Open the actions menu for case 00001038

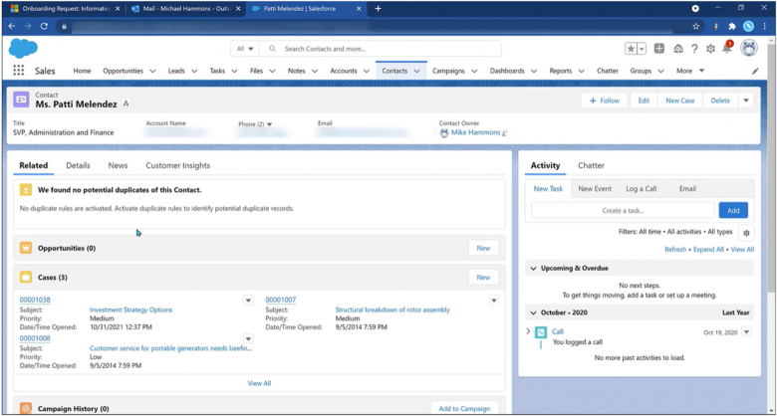[x=248, y=301]
